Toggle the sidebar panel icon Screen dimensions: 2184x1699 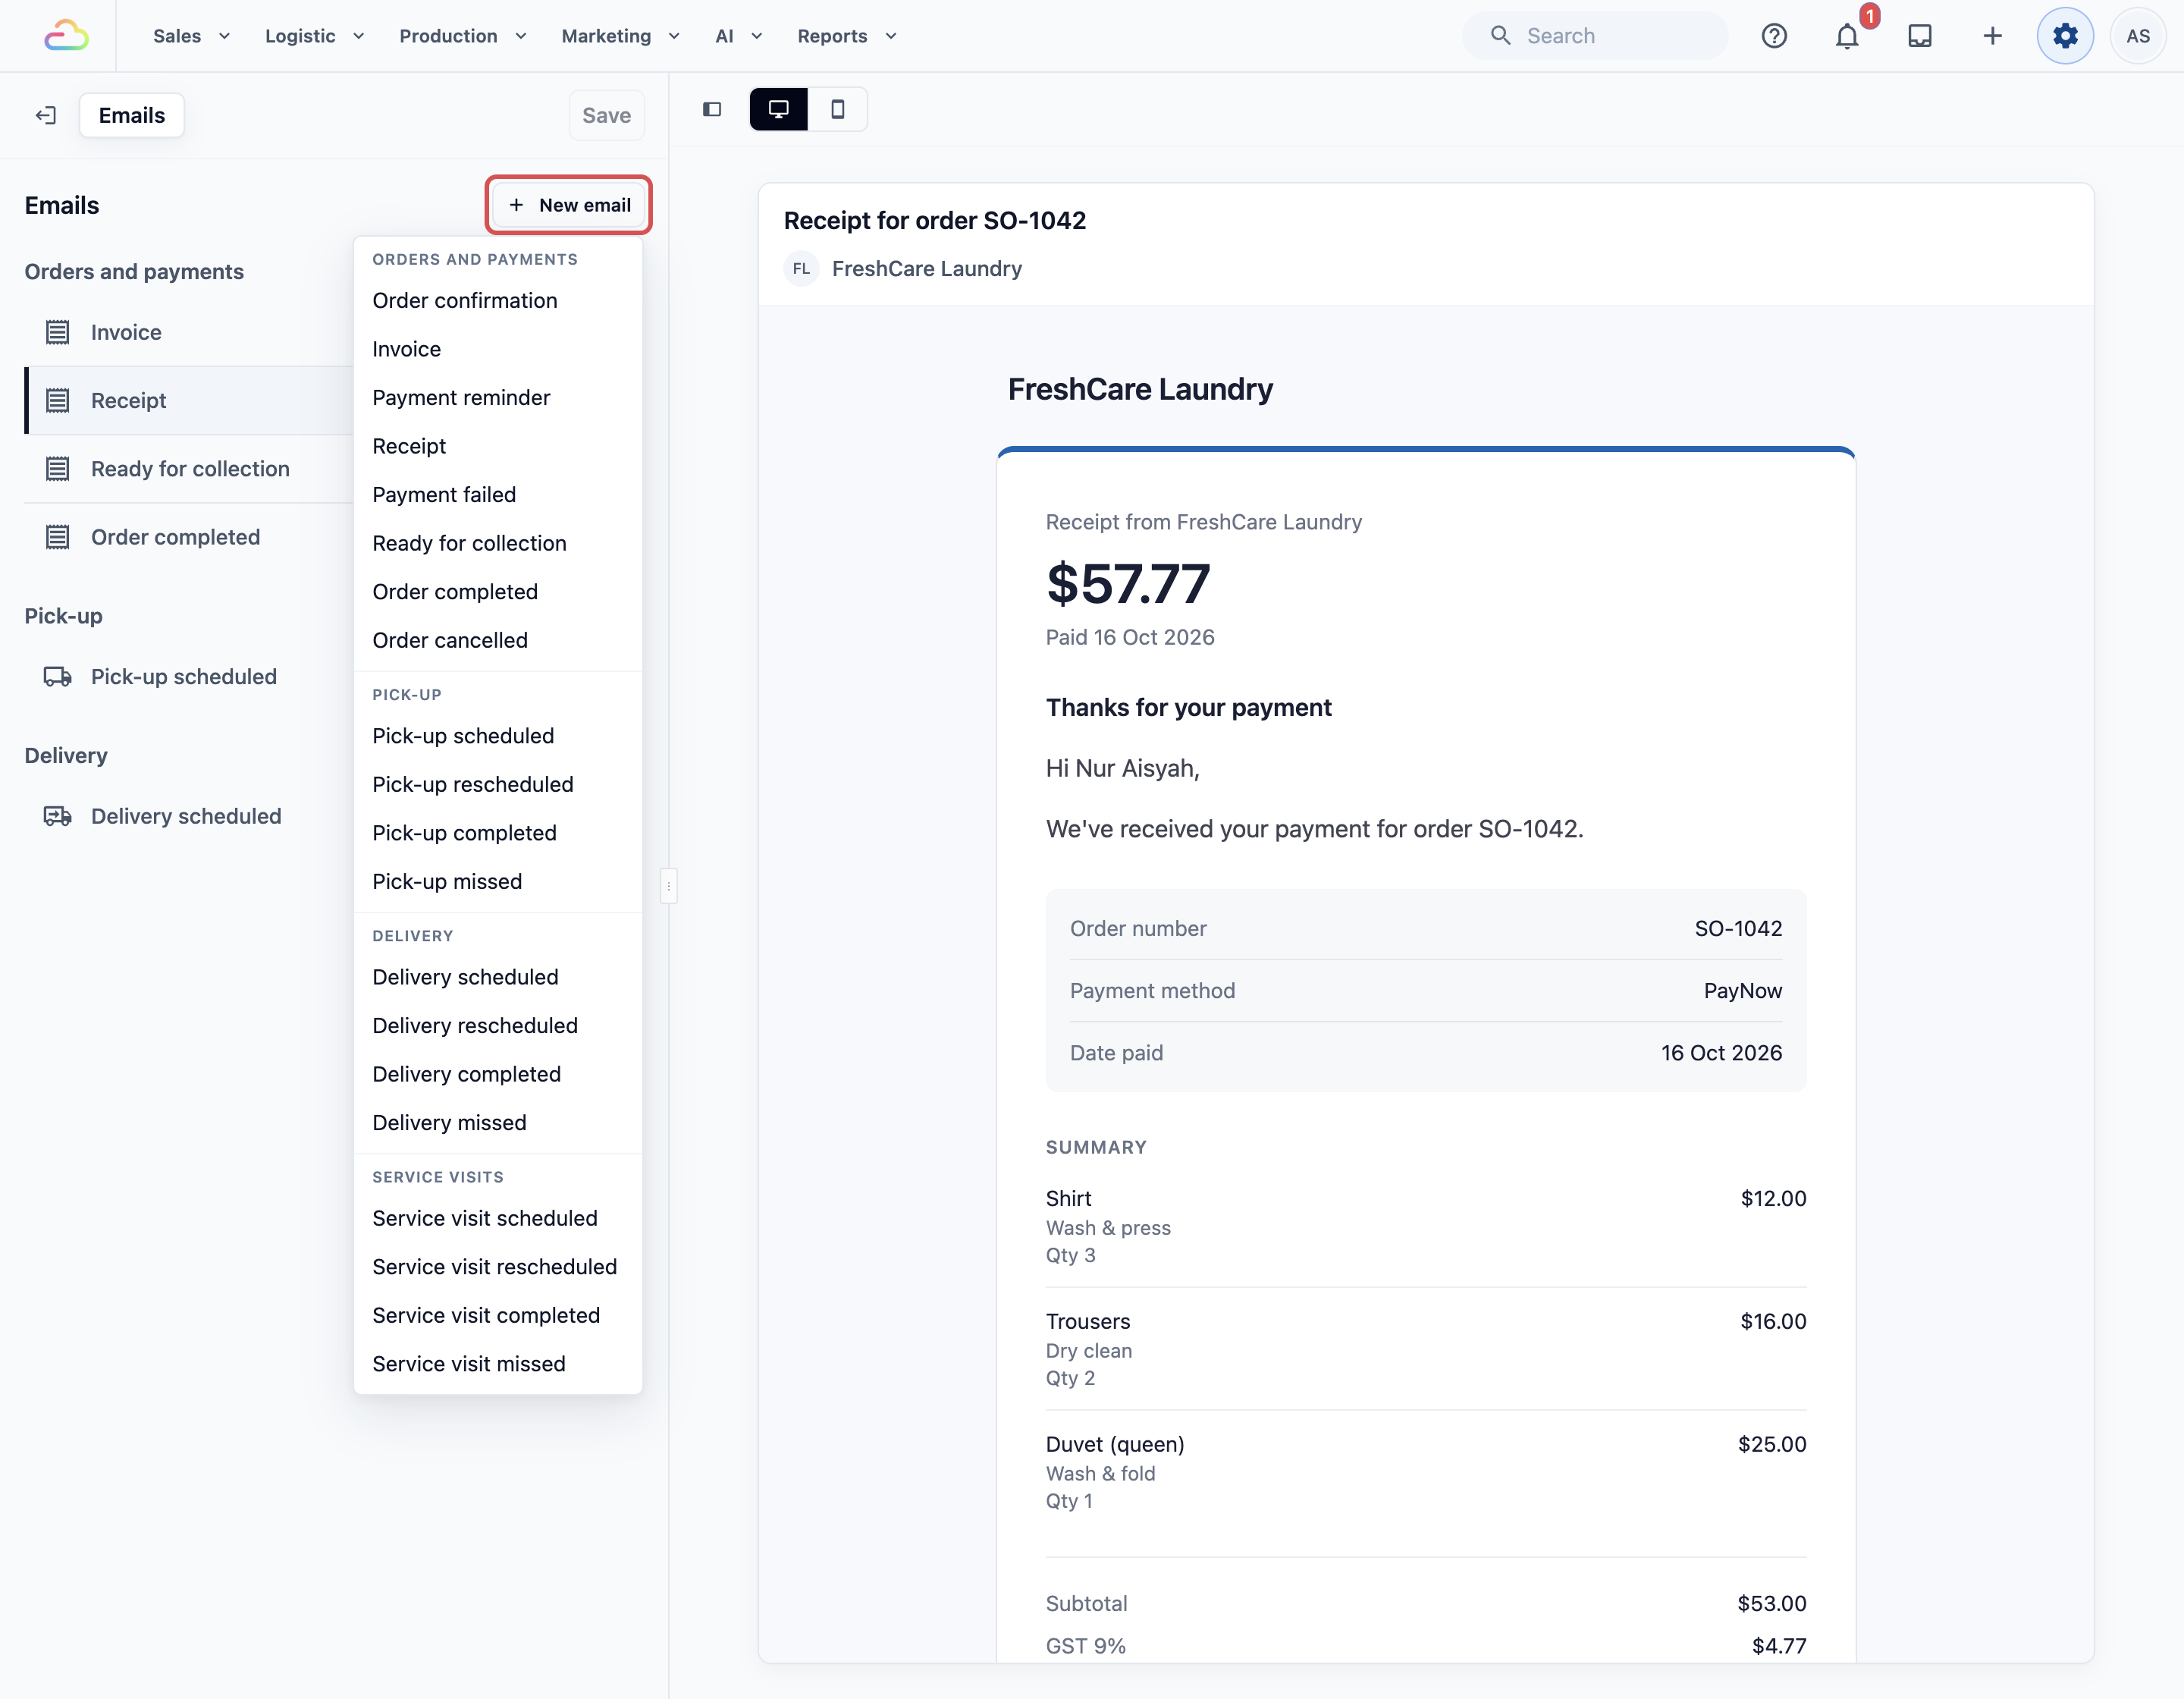point(712,109)
